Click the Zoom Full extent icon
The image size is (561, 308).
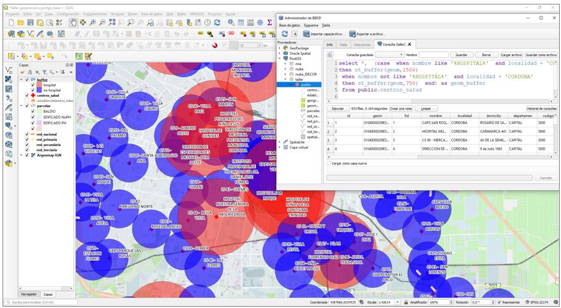click(112, 22)
